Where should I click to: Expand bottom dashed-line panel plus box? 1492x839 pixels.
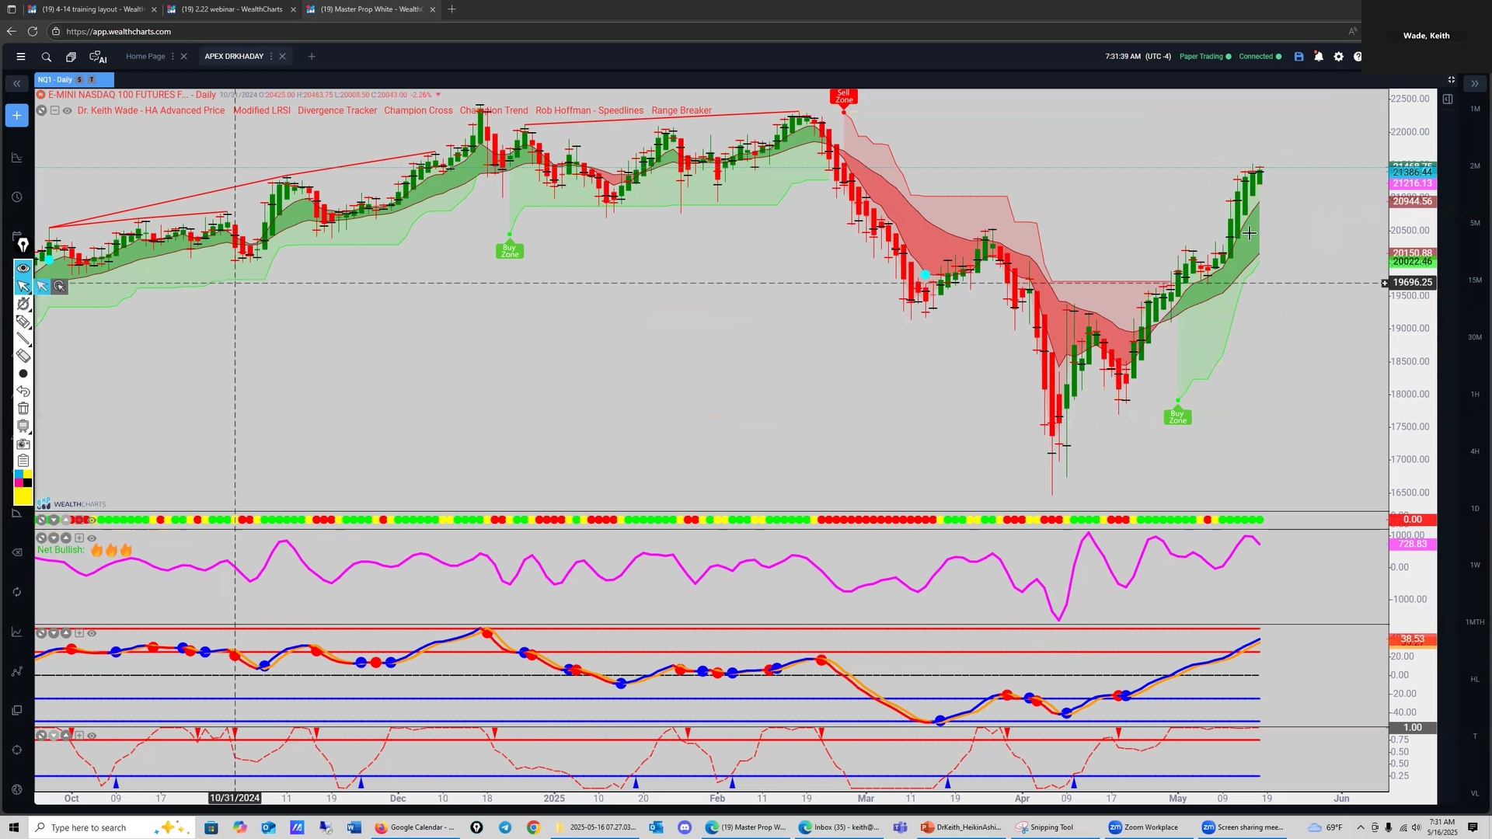[x=79, y=736]
